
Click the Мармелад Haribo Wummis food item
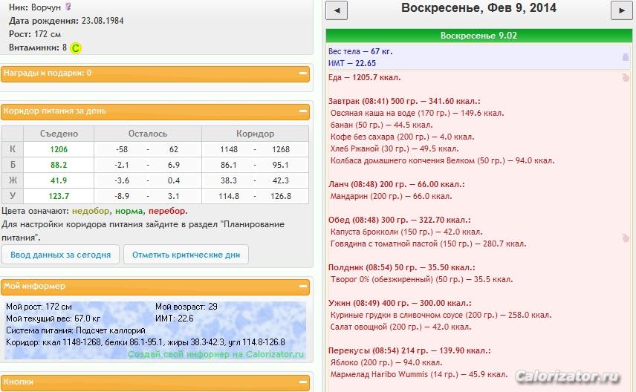tap(419, 374)
